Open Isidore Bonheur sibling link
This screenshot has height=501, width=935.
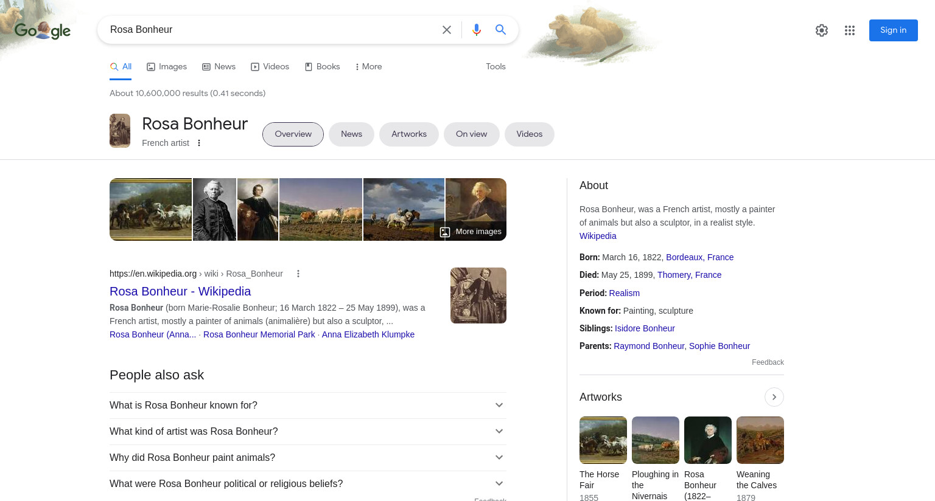645,328
